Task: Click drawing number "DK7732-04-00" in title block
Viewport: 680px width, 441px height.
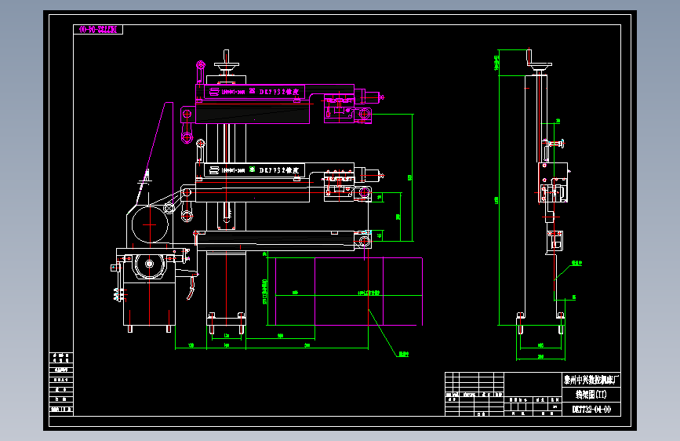Action: (591, 410)
